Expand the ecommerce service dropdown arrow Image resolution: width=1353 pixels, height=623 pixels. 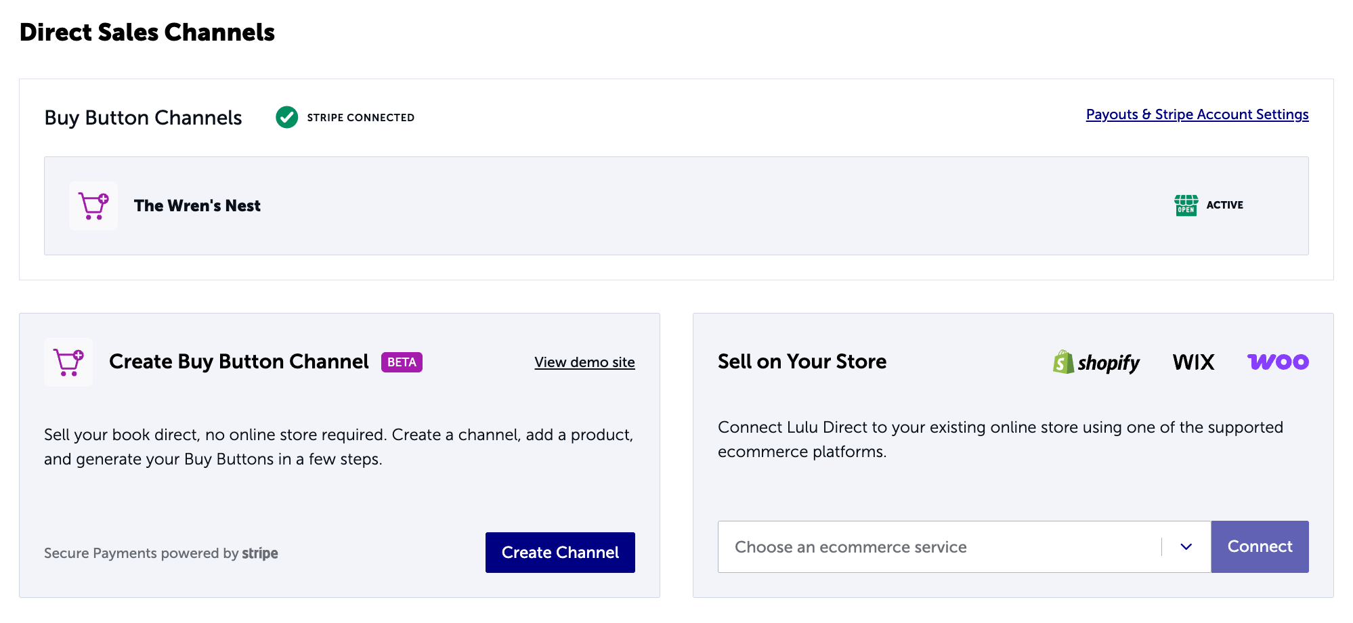1186,546
